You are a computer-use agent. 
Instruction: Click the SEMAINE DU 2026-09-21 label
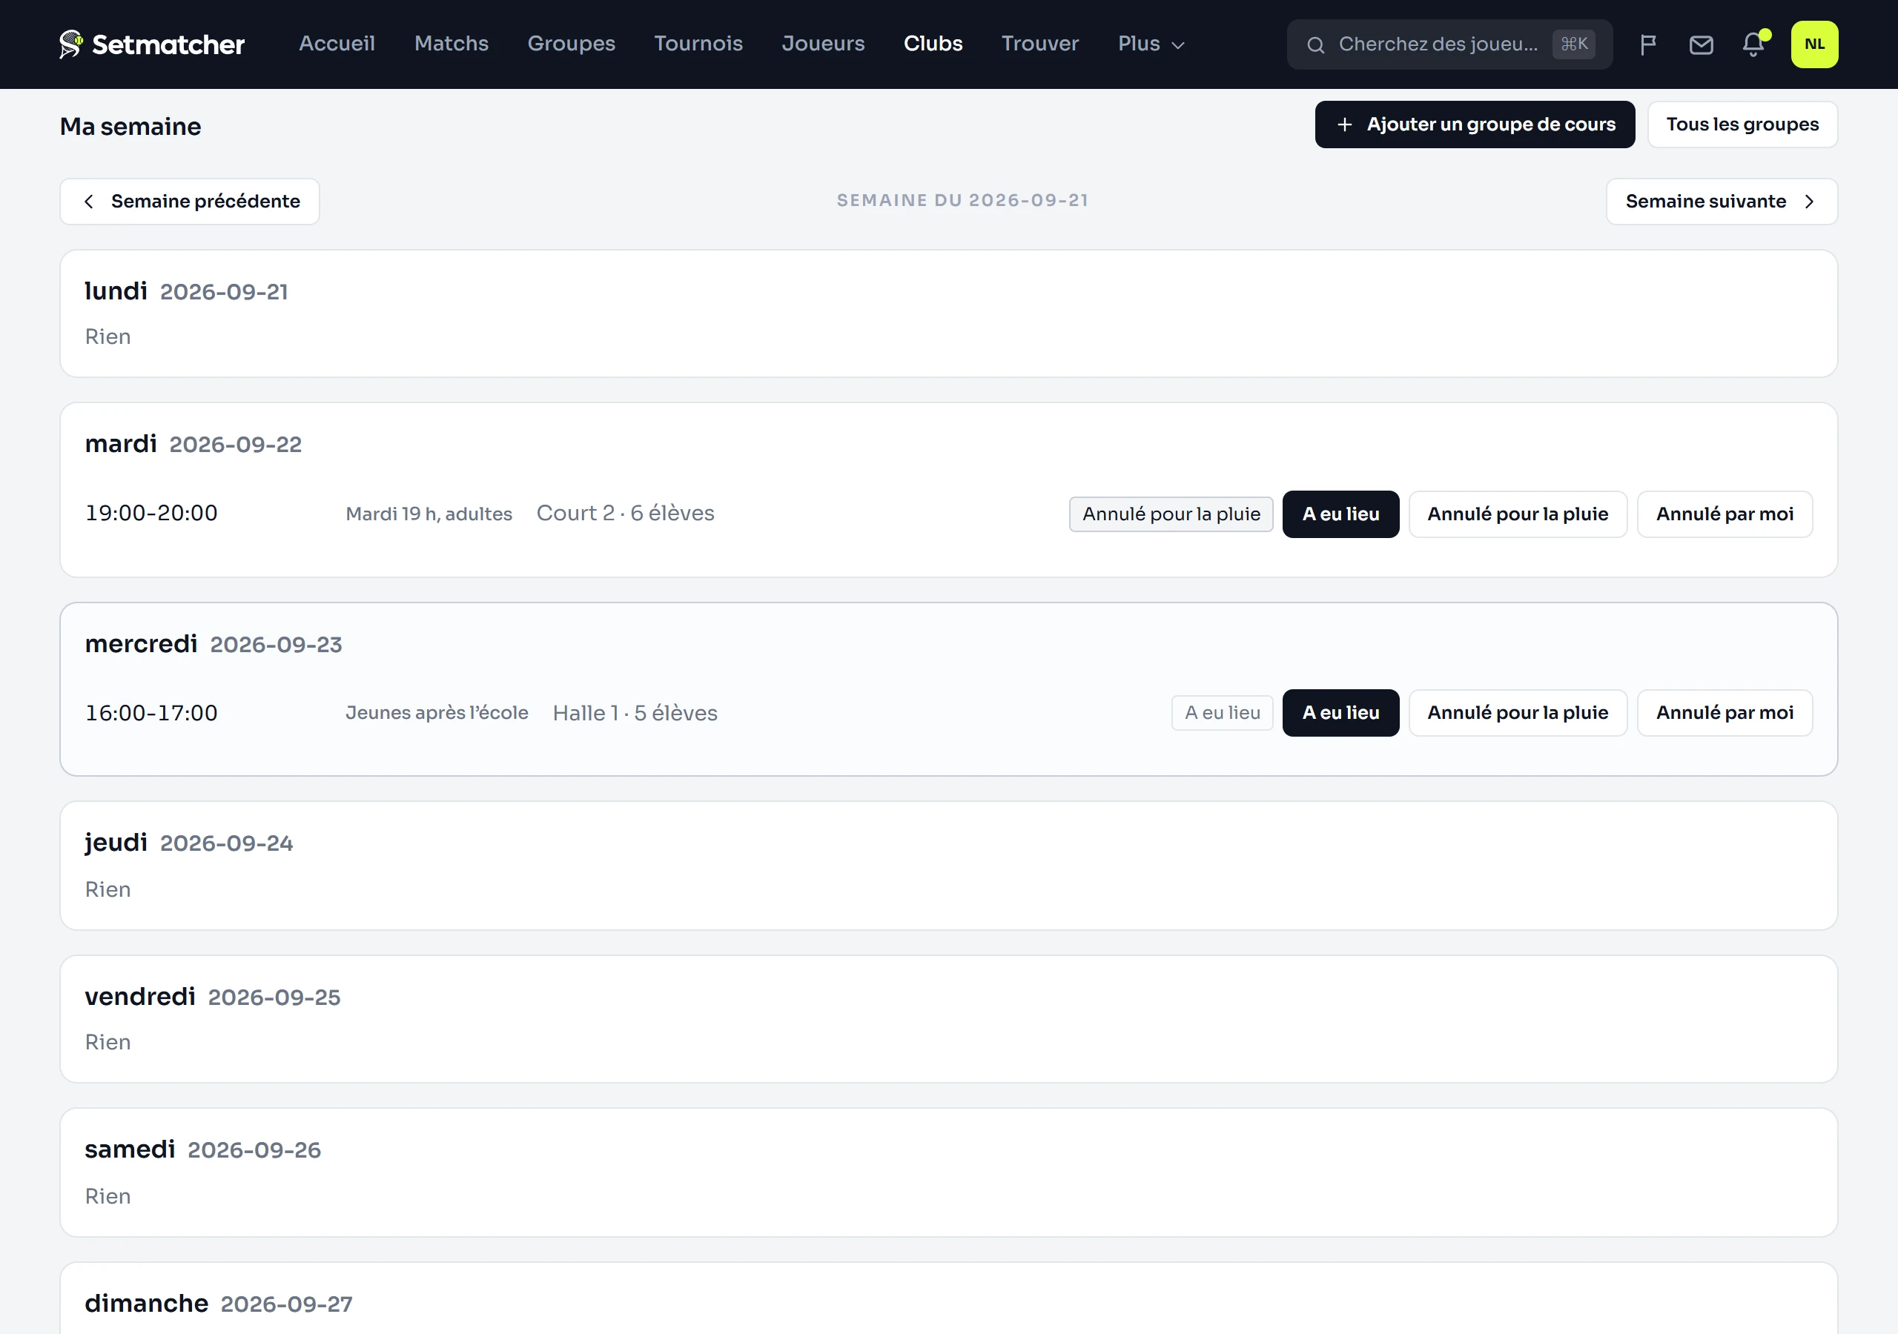coord(962,200)
